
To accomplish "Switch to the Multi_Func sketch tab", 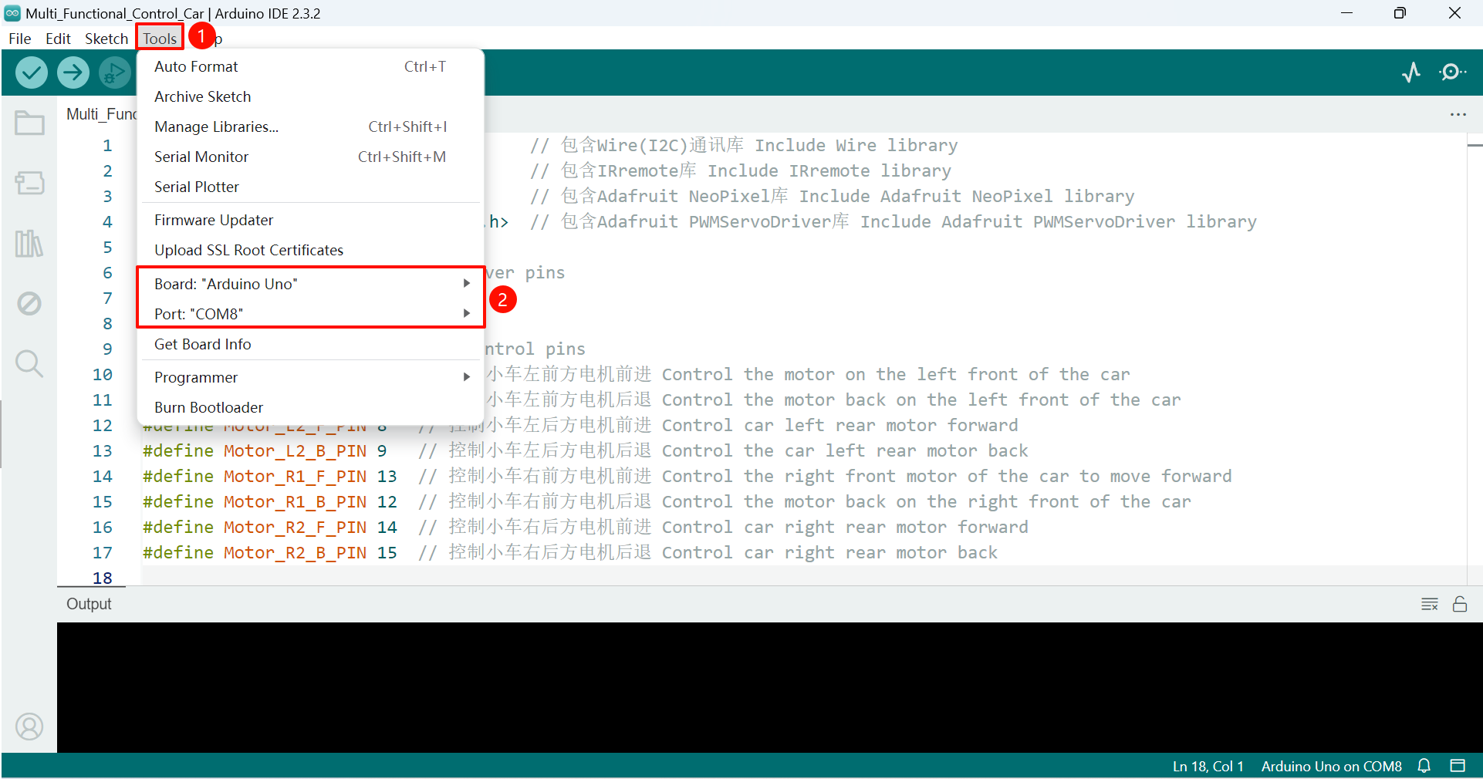I will pos(100,114).
